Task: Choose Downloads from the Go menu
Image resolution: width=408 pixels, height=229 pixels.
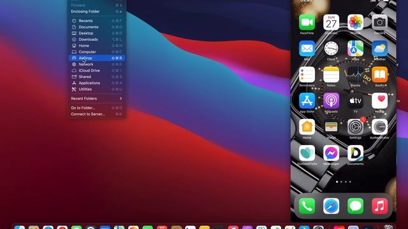Action: pyautogui.click(x=97, y=39)
